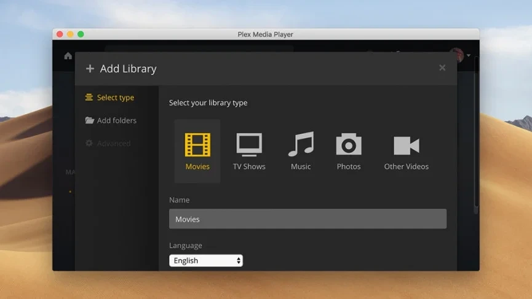Open the user avatar account menu
Viewport: 532px width, 299px height.
click(x=459, y=55)
